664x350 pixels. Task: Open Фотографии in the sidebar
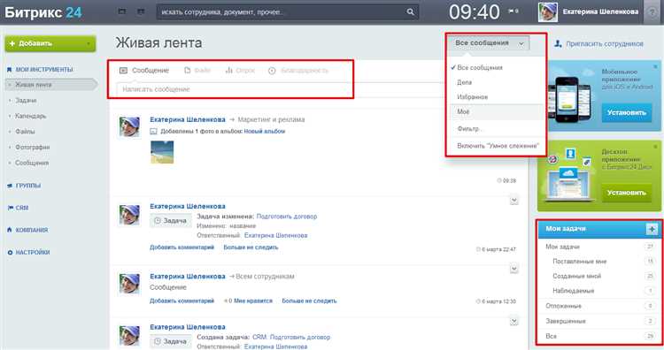(32, 147)
